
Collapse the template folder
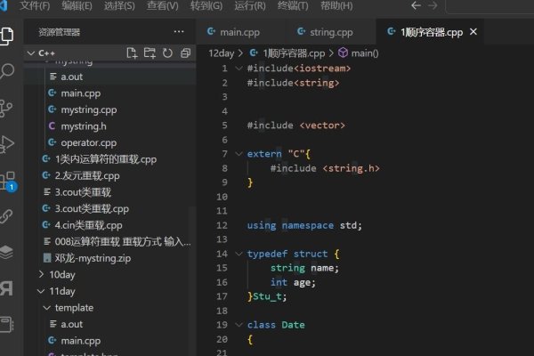point(47,307)
